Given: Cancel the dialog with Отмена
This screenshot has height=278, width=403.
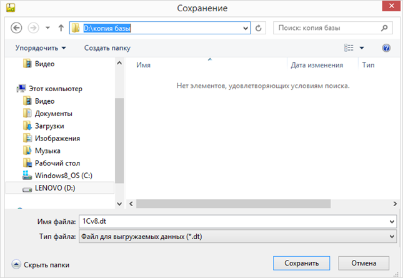Looking at the screenshot, I should (x=364, y=263).
